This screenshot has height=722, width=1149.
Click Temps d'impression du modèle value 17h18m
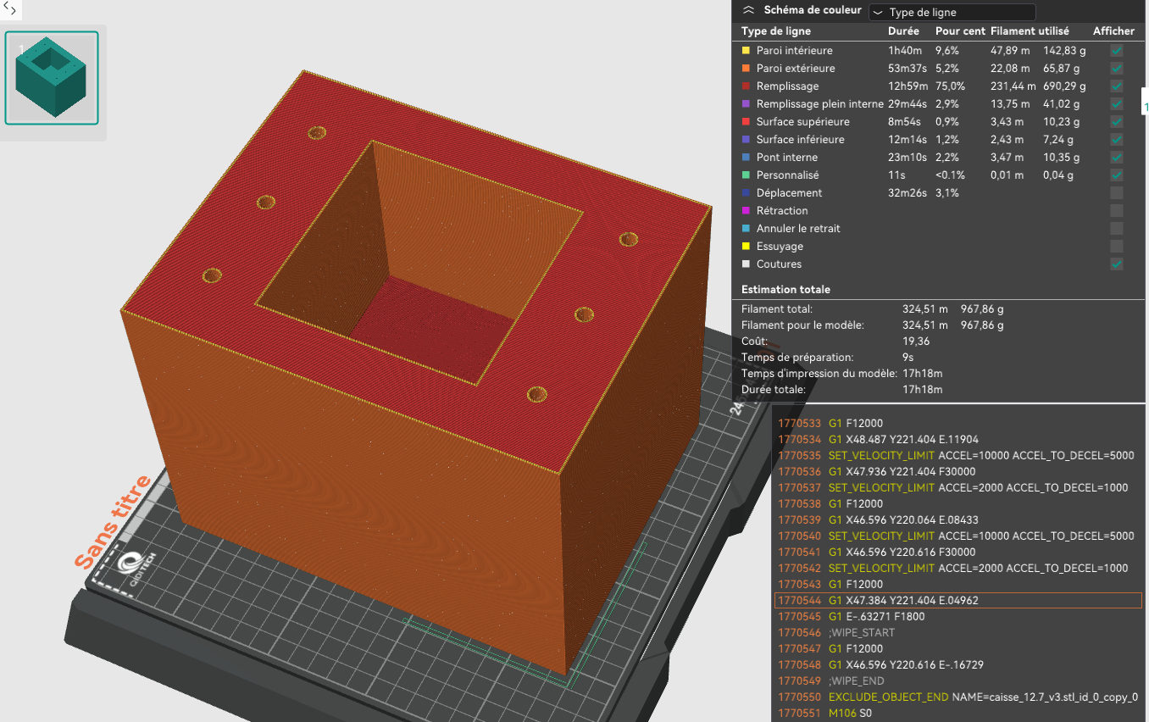click(922, 375)
